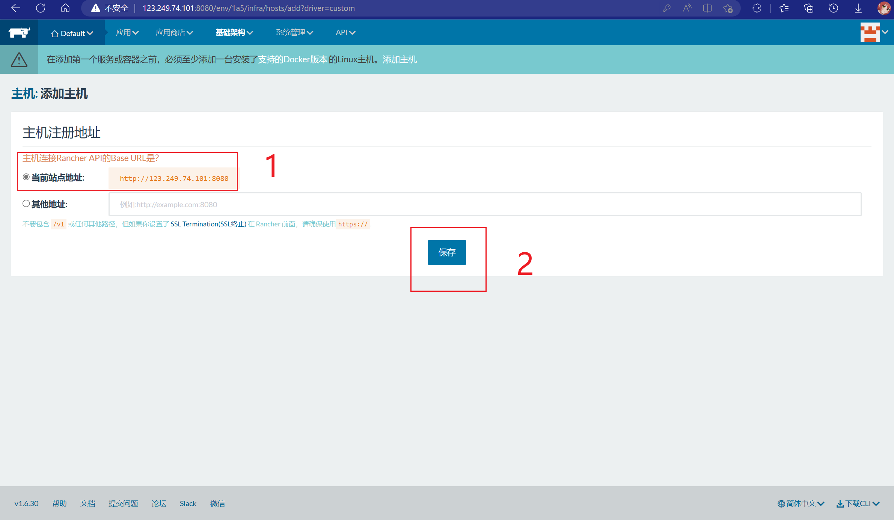Open the browser extensions puzzle icon

pos(757,8)
